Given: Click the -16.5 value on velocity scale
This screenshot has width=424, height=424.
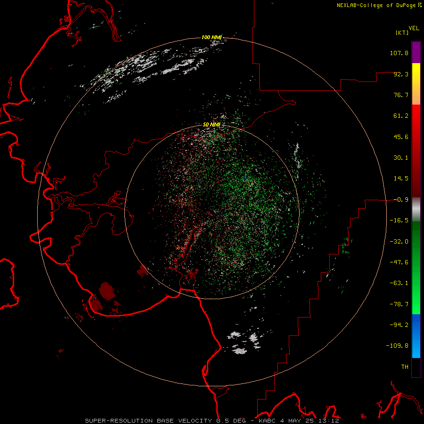Looking at the screenshot, I should (x=399, y=220).
